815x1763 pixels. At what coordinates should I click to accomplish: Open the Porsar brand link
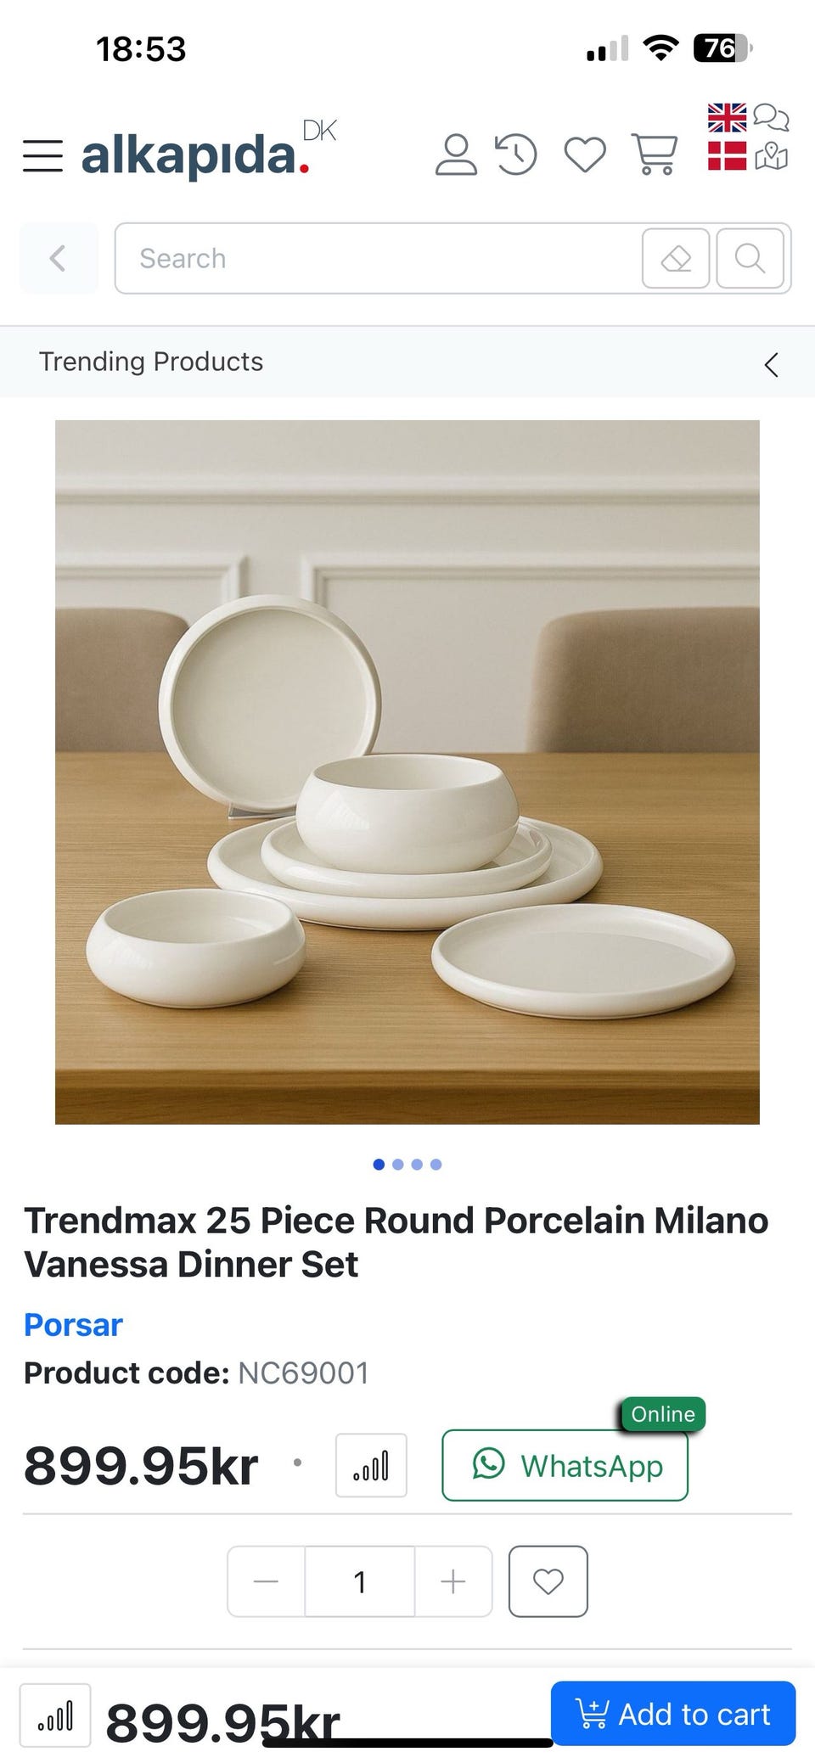tap(73, 1324)
